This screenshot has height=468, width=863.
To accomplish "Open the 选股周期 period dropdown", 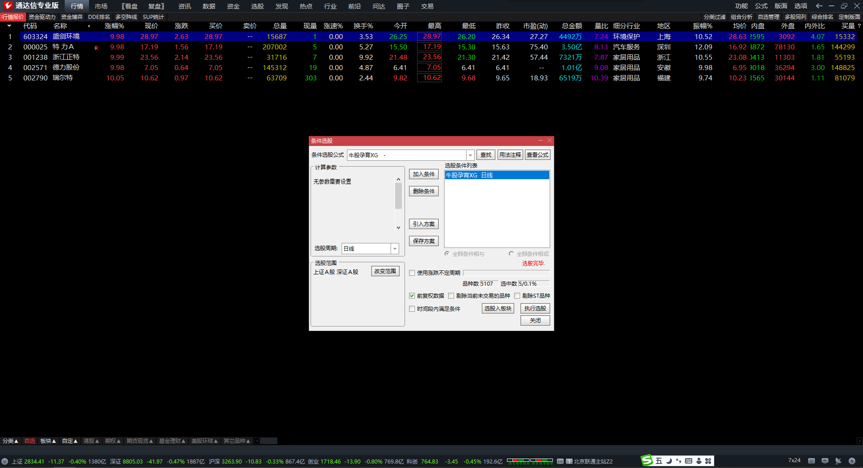I will click(x=395, y=248).
